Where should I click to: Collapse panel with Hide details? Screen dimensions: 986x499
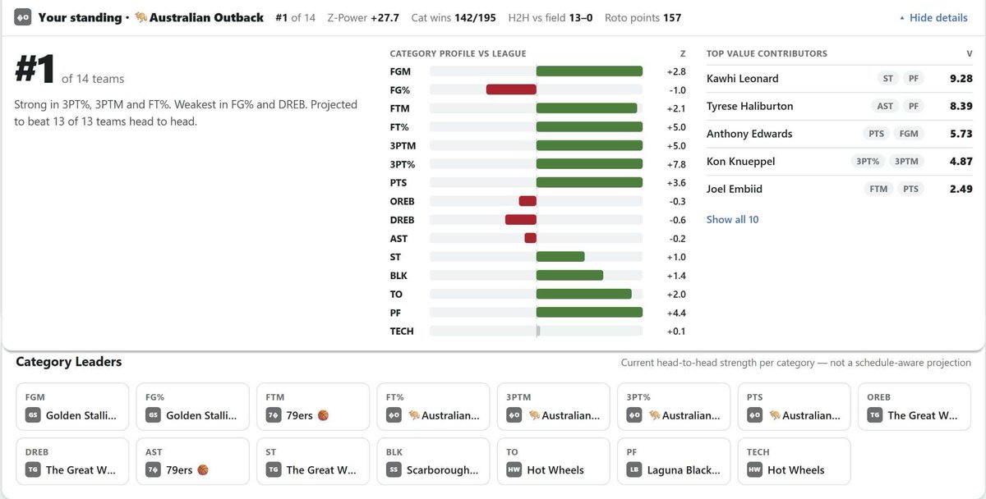pyautogui.click(x=933, y=17)
